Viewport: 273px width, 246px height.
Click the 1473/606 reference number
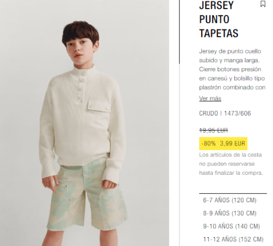[x=237, y=113]
